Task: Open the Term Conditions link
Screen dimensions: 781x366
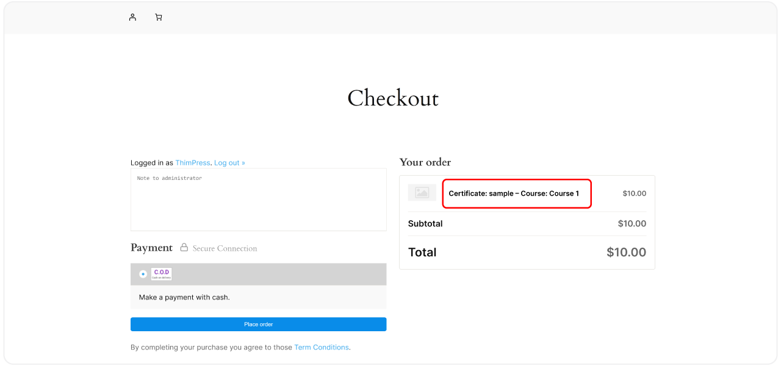Action: pyautogui.click(x=322, y=347)
